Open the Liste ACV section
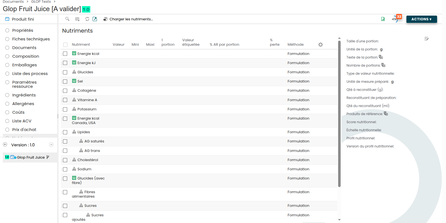 point(21,121)
